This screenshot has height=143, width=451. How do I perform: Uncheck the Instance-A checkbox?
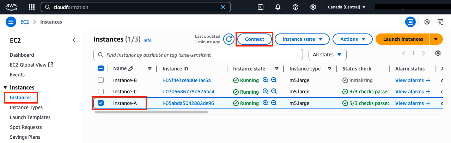[100, 103]
